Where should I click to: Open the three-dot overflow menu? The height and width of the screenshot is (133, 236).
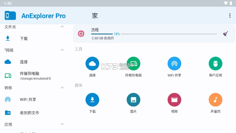click(230, 16)
